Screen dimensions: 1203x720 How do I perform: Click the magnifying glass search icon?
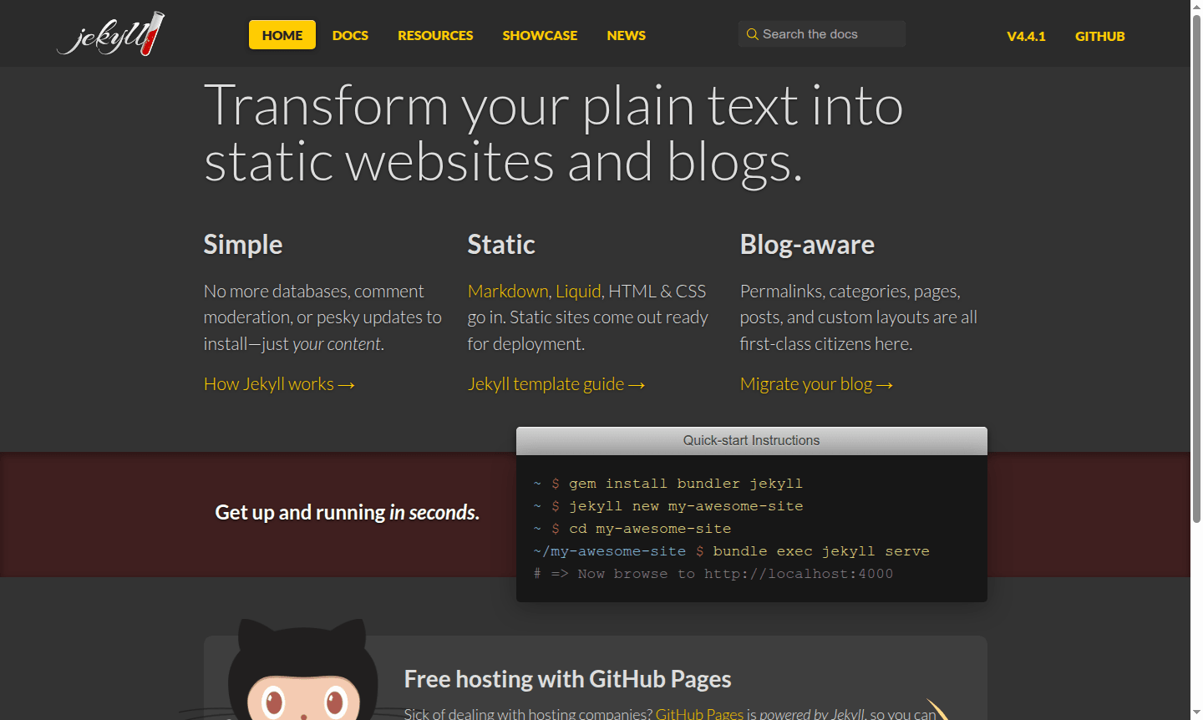pos(752,34)
